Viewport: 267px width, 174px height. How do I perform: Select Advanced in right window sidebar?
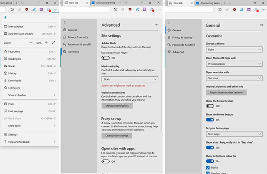coord(183,52)
